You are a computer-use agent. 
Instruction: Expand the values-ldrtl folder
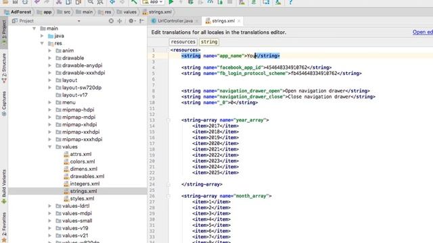tap(49, 206)
